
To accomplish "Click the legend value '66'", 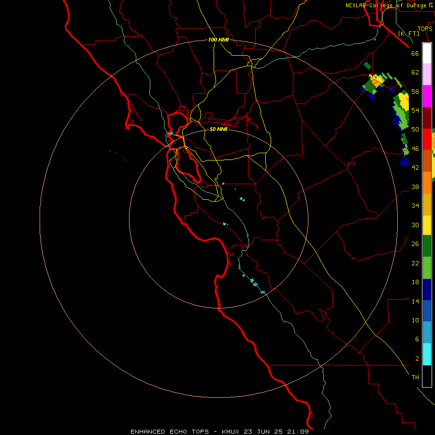I will click(x=415, y=54).
